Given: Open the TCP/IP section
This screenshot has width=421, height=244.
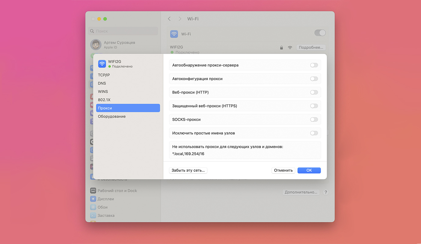Looking at the screenshot, I should [128, 75].
